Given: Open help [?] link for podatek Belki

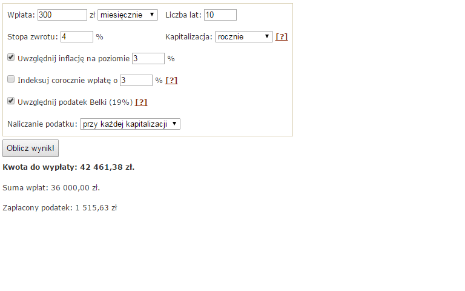Looking at the screenshot, I should pyautogui.click(x=141, y=102).
